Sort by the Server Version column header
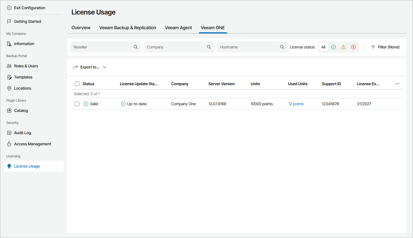This screenshot has width=413, height=238. [222, 84]
